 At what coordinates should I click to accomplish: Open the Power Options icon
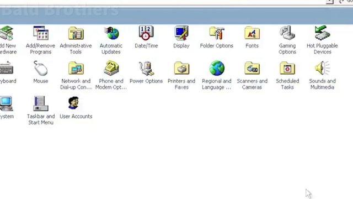146,69
